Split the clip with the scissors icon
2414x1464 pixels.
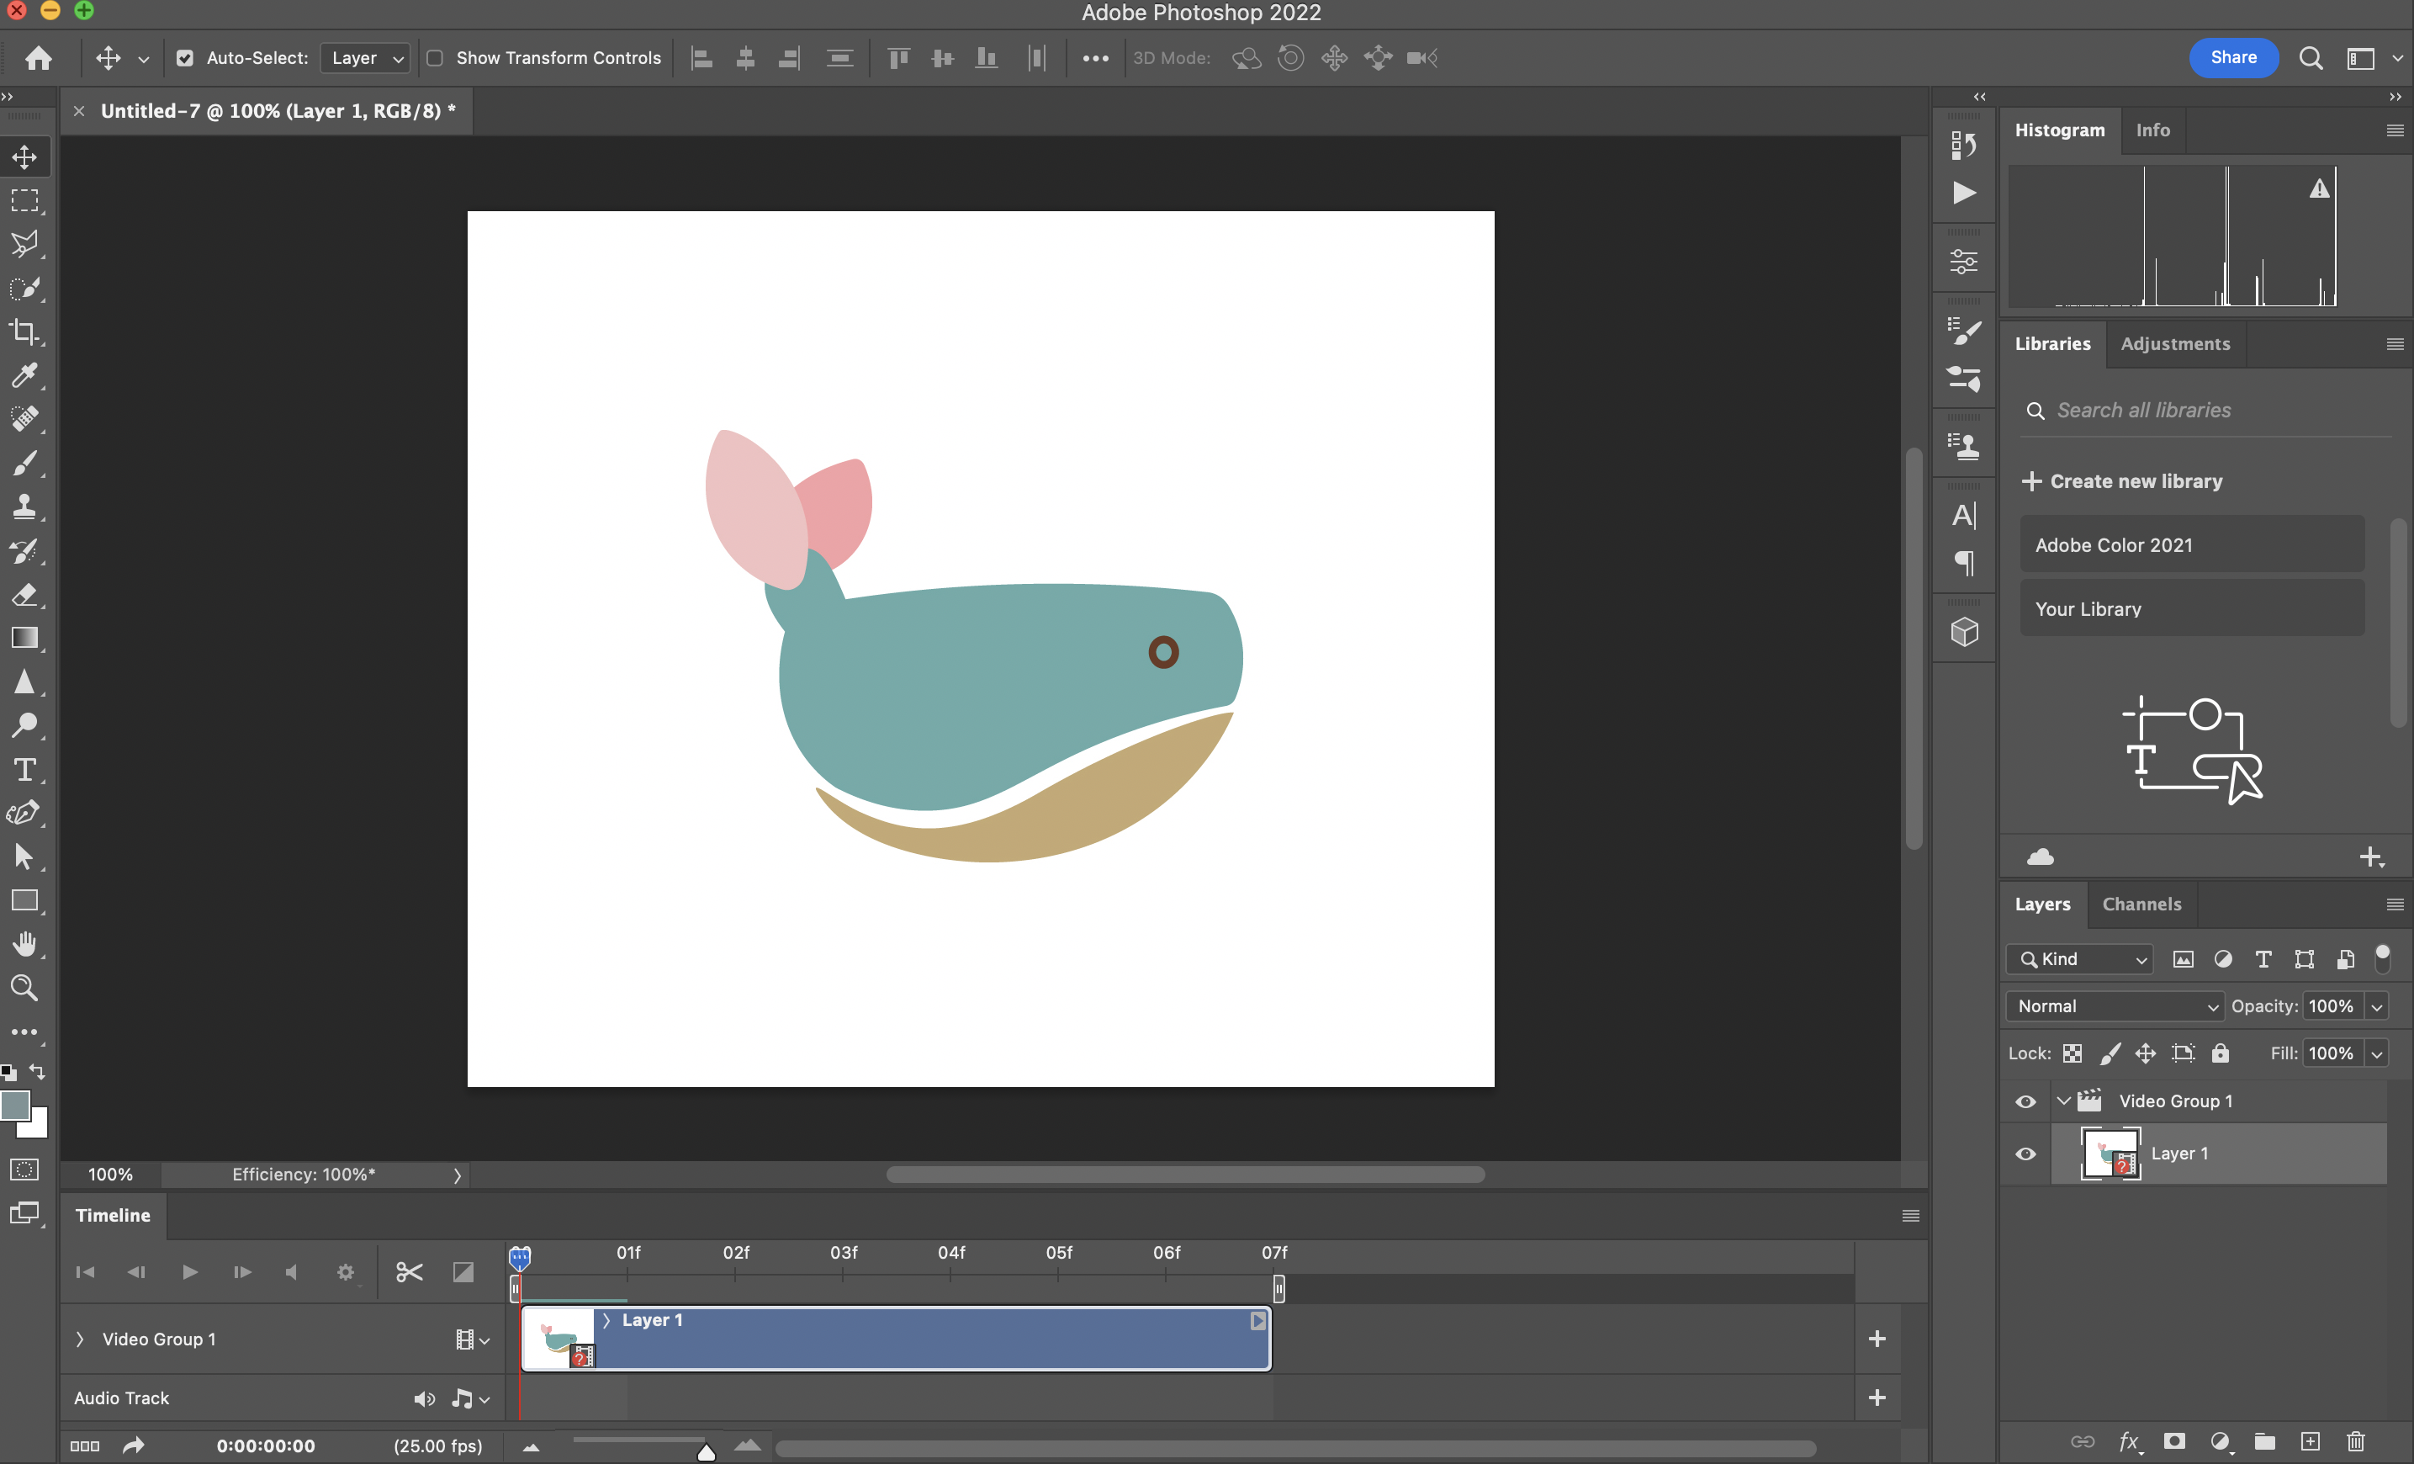(409, 1271)
